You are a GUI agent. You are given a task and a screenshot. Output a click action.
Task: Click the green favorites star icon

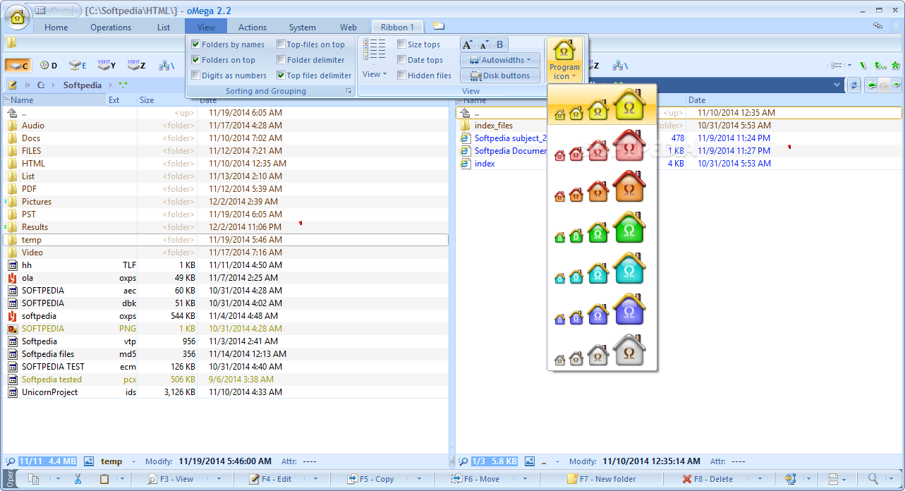[x=896, y=65]
